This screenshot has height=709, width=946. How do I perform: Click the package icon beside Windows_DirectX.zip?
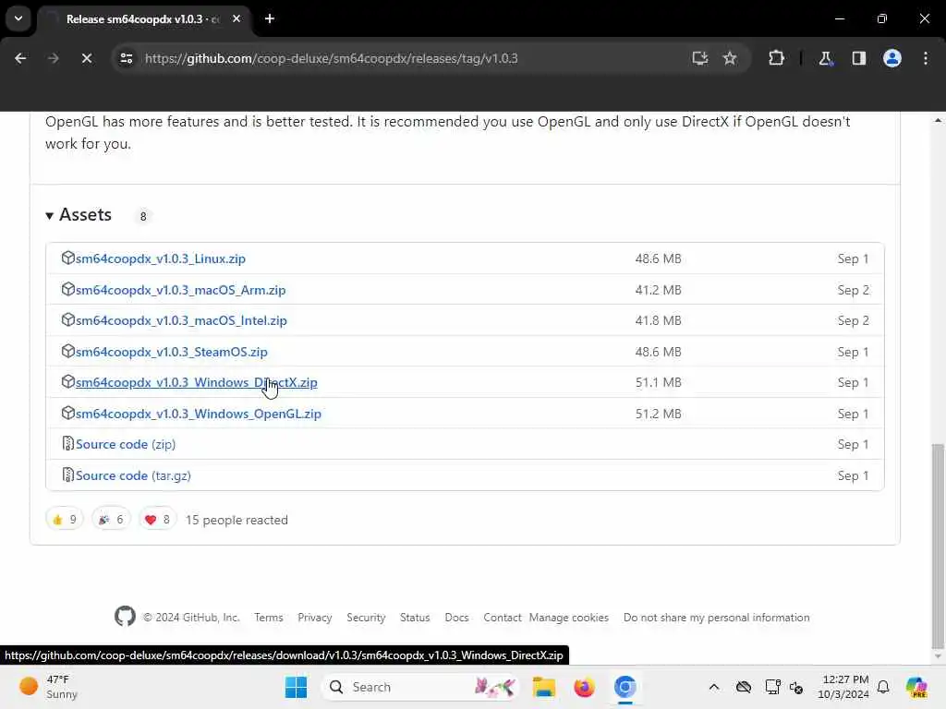tap(67, 382)
